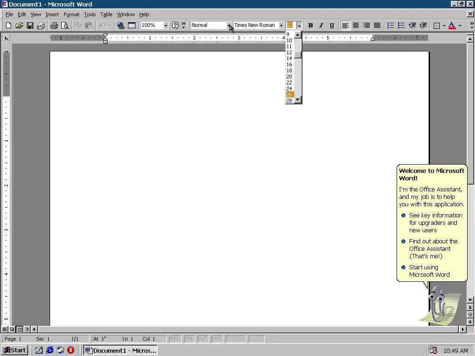Go to previous page double-arrow button

[470, 307]
